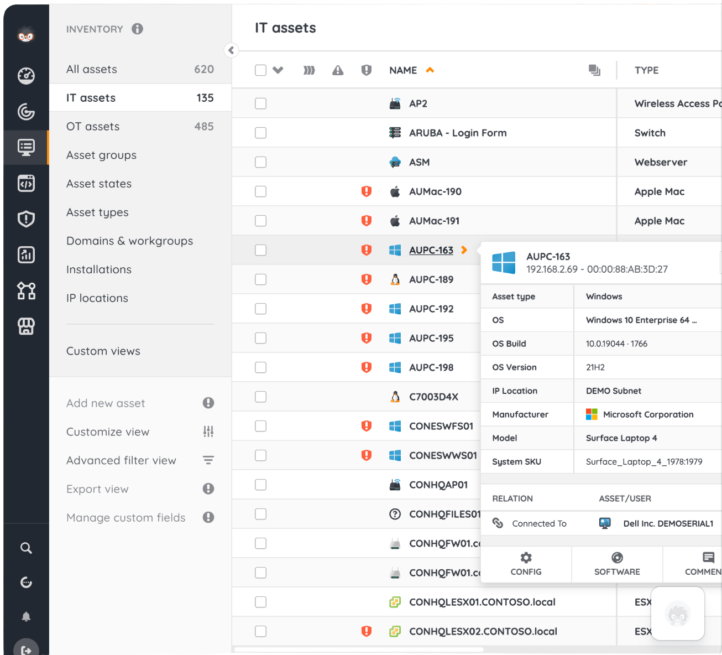Click the stacked-arrows column header icon
The width and height of the screenshot is (722, 655).
(x=309, y=70)
